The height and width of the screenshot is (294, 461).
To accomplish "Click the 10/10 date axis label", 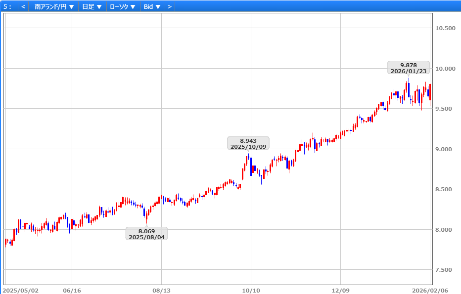I will point(251,290).
